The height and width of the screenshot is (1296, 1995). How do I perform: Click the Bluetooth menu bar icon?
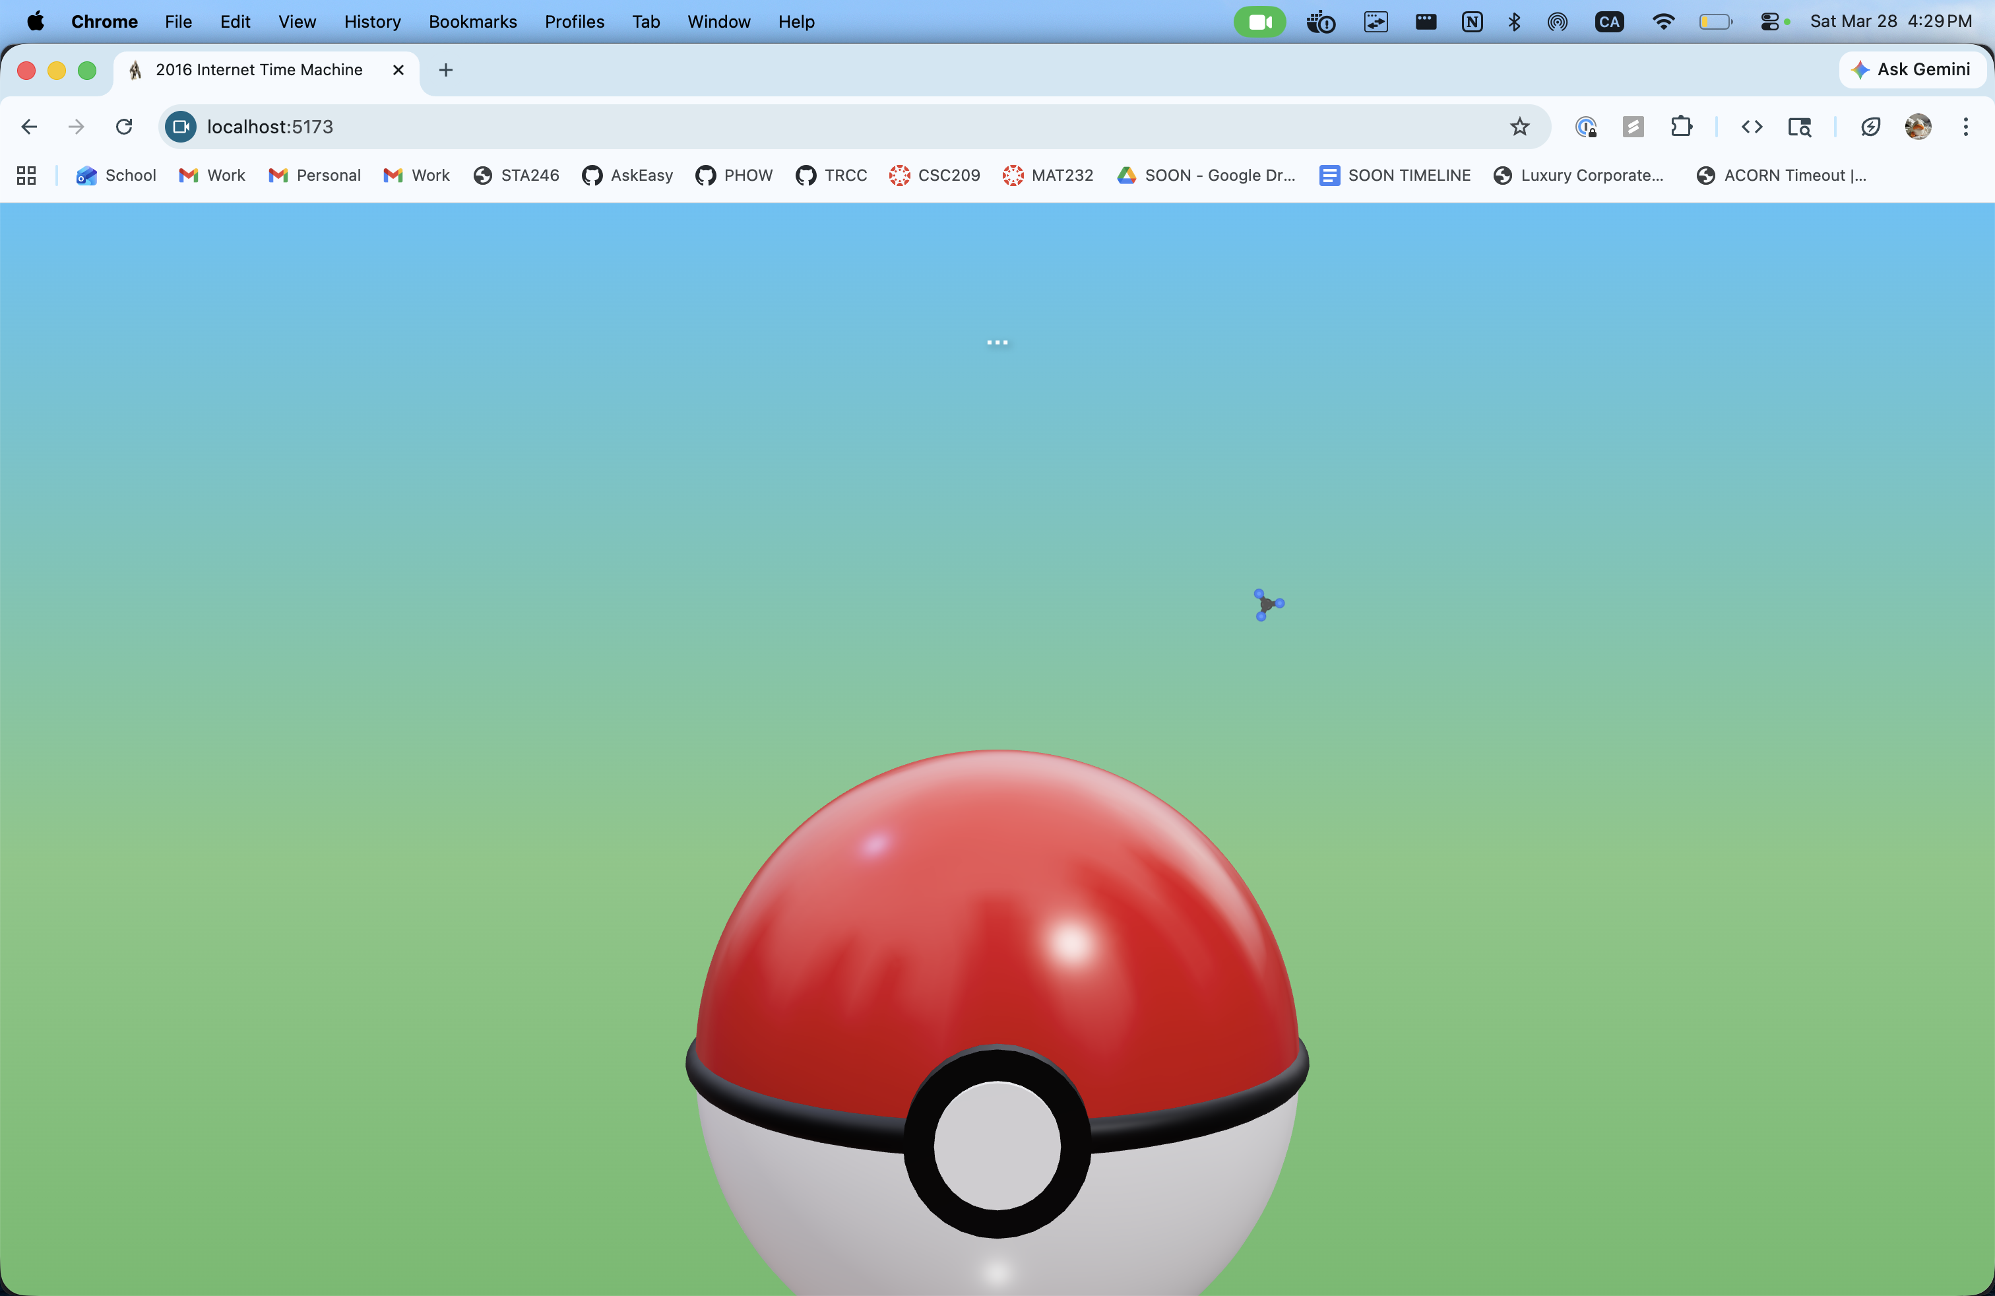tap(1514, 22)
